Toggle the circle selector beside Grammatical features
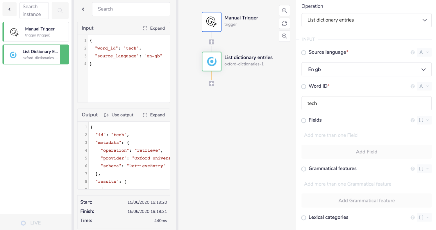The height and width of the screenshot is (230, 436). pyautogui.click(x=303, y=169)
